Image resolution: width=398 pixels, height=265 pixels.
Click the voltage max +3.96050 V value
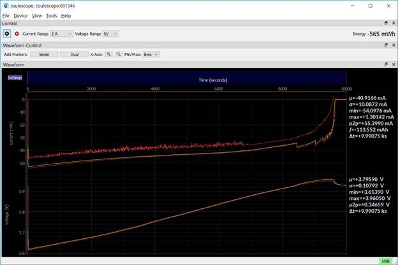[370, 198]
